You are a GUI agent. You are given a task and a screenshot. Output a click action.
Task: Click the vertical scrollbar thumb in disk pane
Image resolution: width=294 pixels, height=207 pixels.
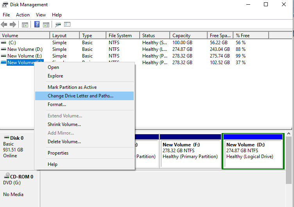click(x=289, y=160)
